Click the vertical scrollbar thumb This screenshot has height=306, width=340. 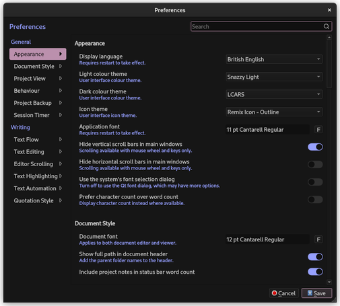click(x=329, y=64)
